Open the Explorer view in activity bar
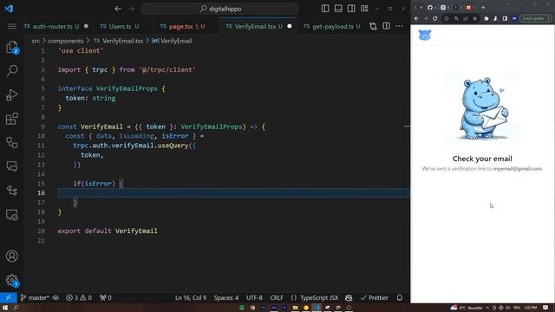 click(x=11, y=47)
